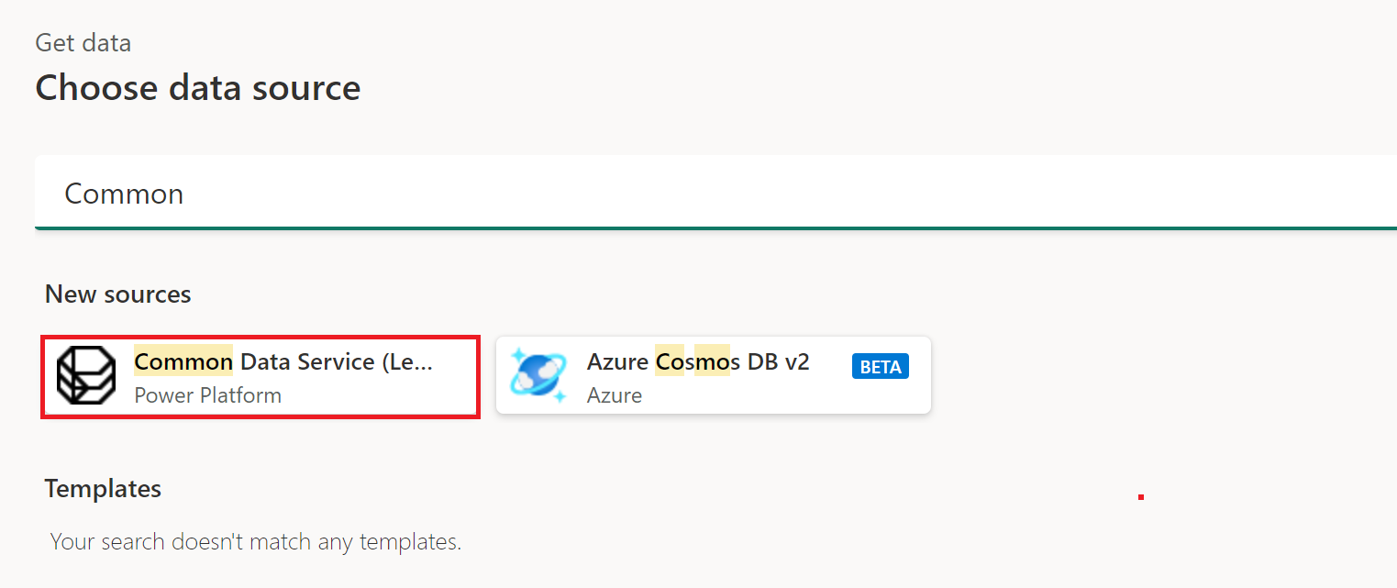Screen dimensions: 1397x588
Task: Select the Azure Cosmos DB v2 source
Action: [x=713, y=374]
